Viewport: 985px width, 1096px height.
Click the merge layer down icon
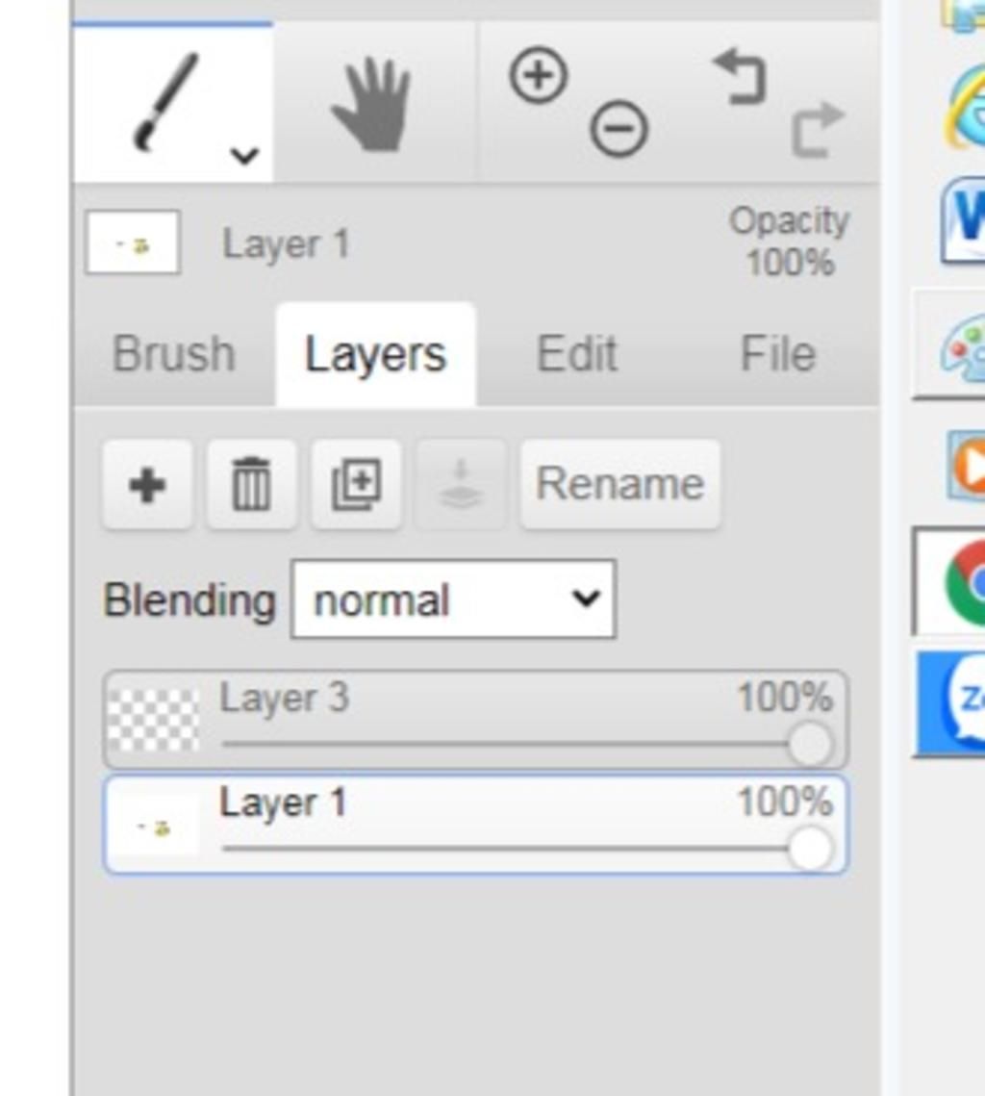[x=461, y=484]
